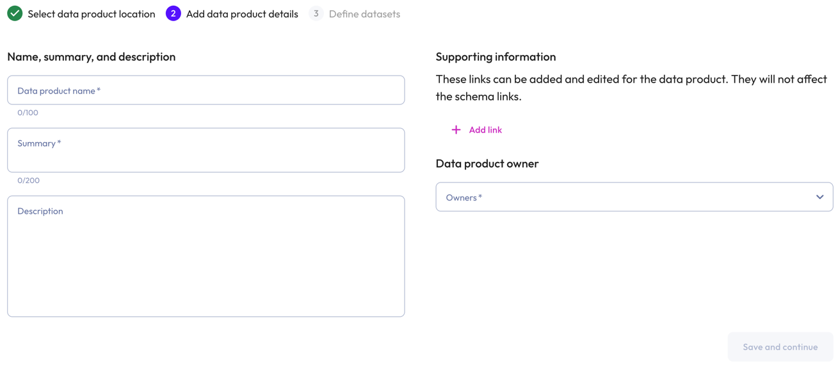The image size is (840, 370).
Task: Open the Add link action via its plus symbol
Action: 456,129
